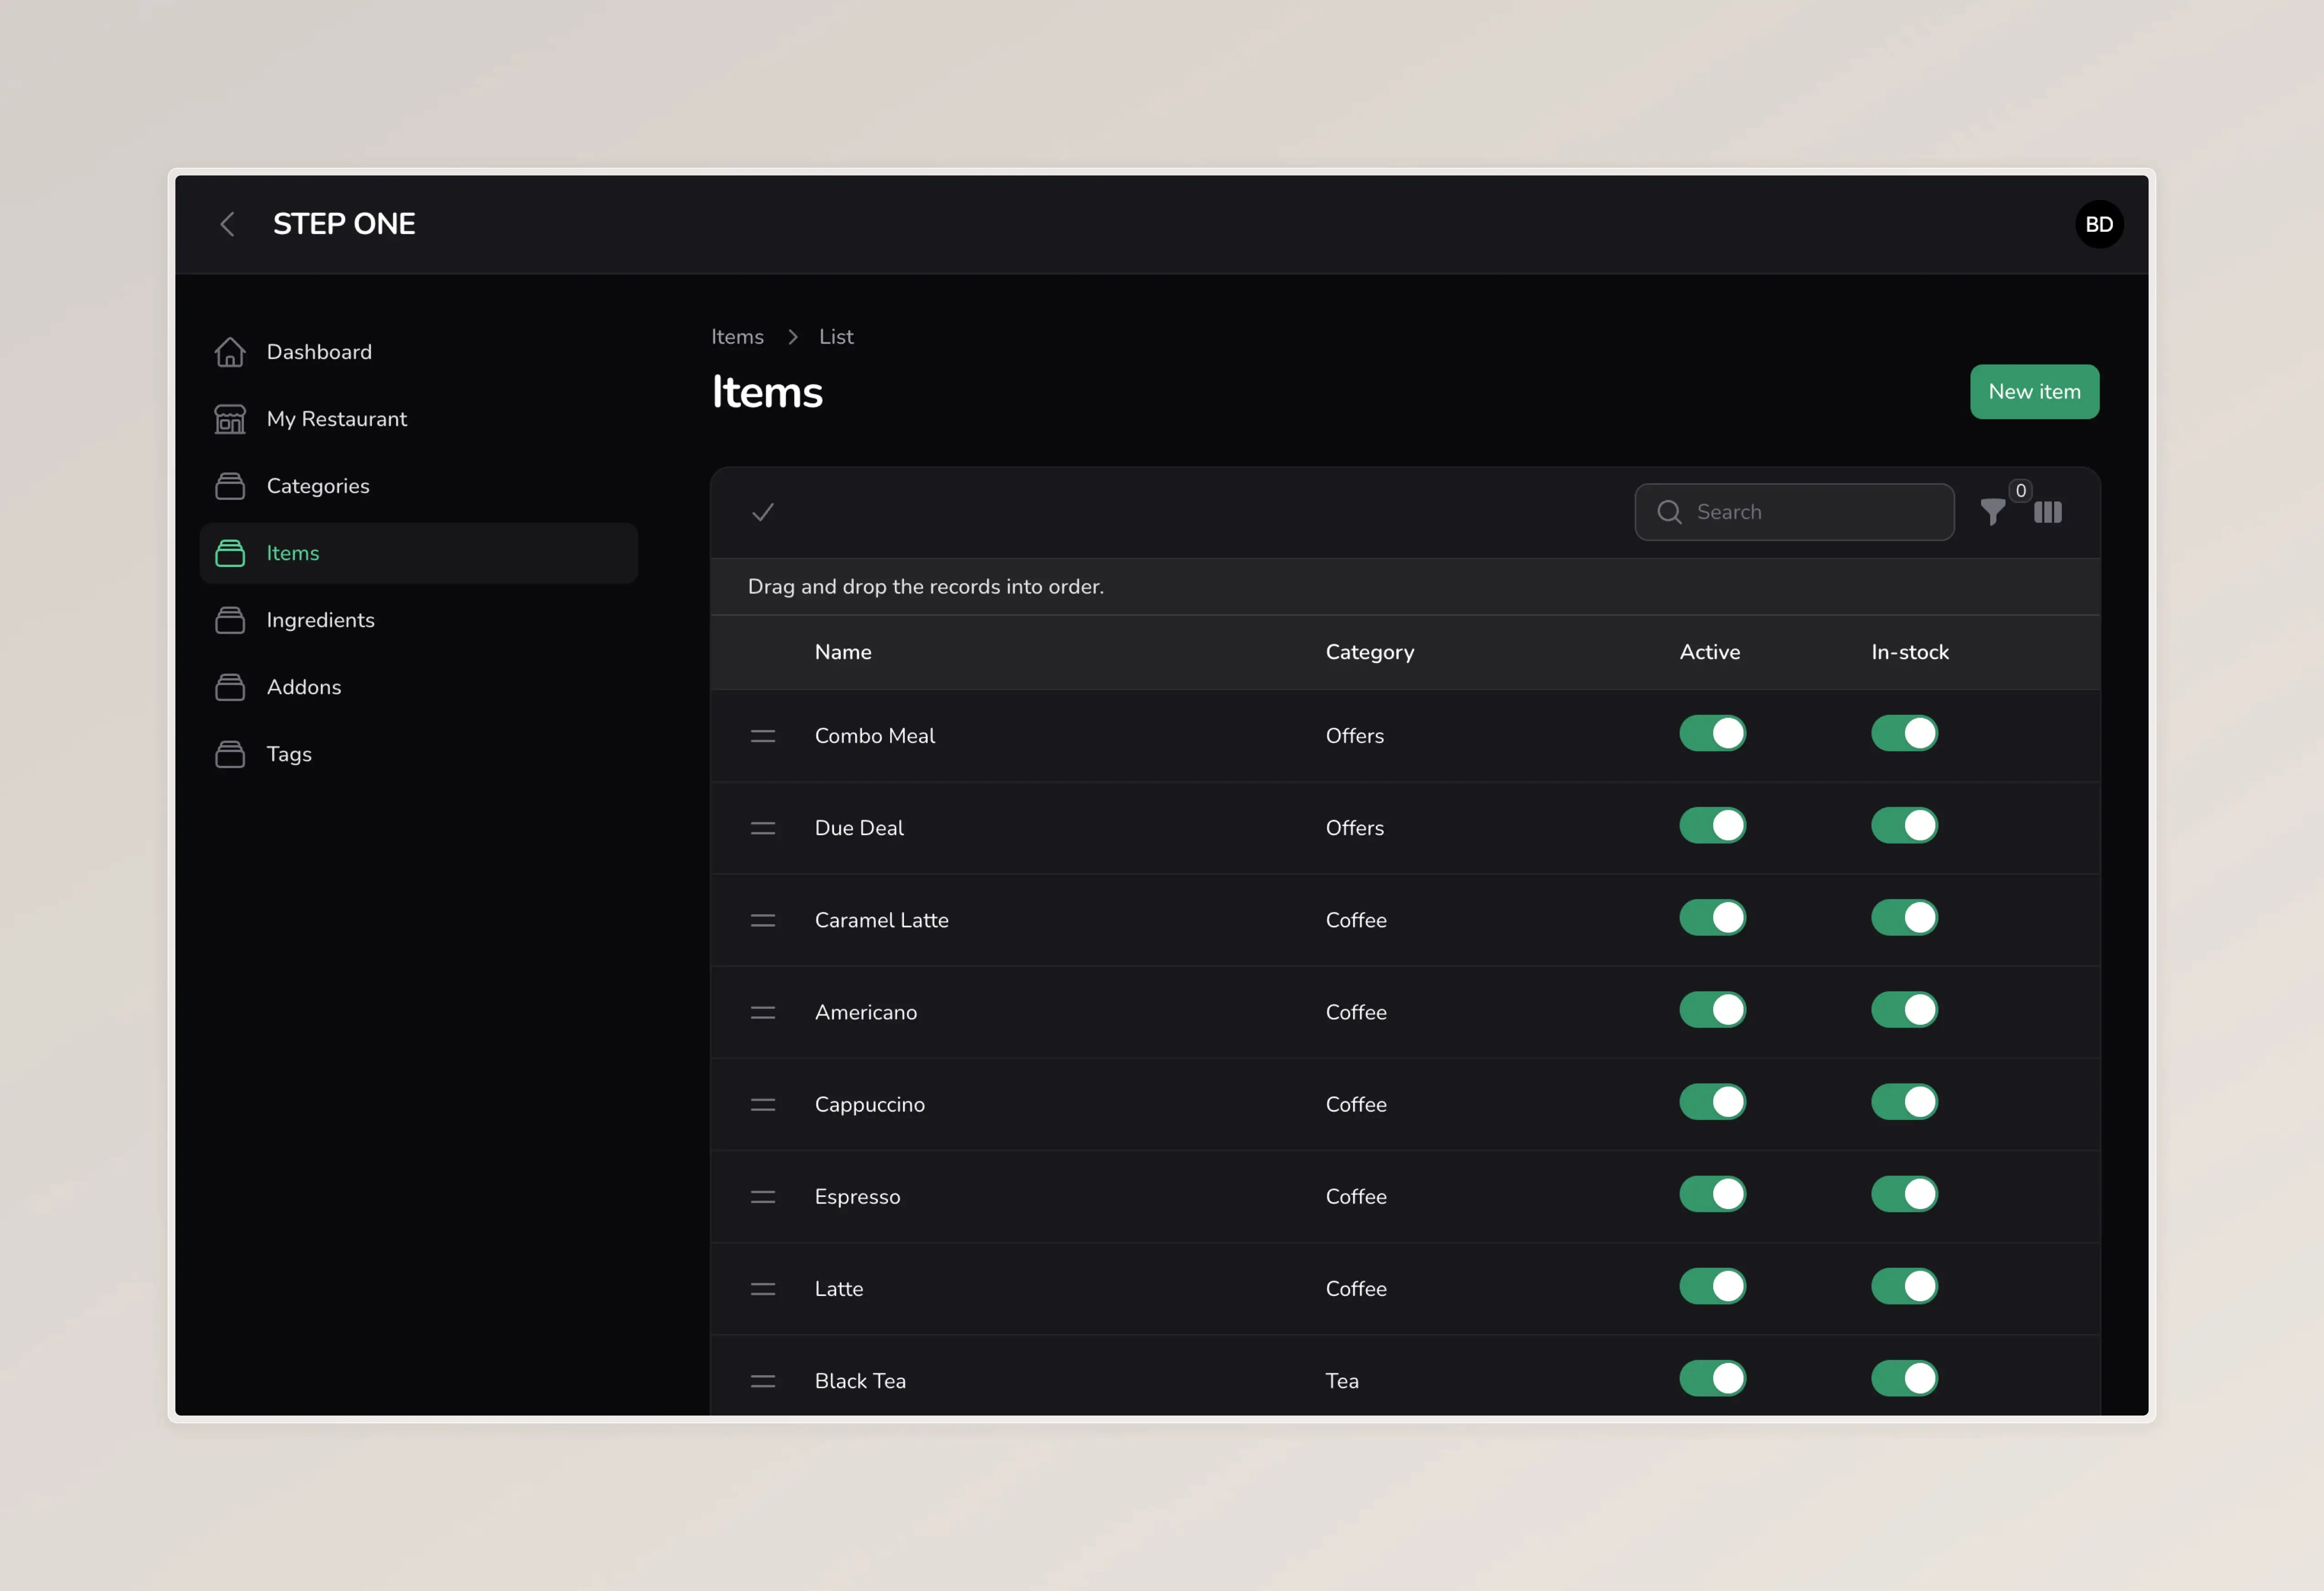Select the Caramel Latte name cell
This screenshot has height=1591, width=2324.
tap(881, 921)
